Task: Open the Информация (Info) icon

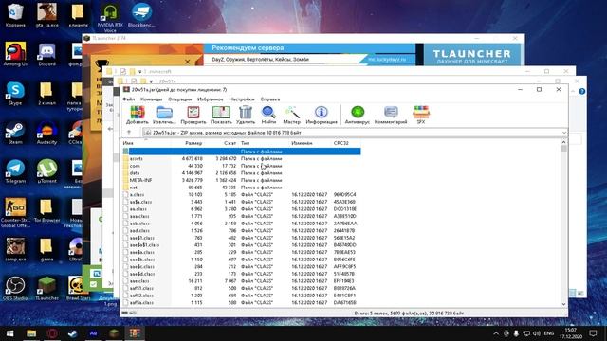Action: point(322,115)
